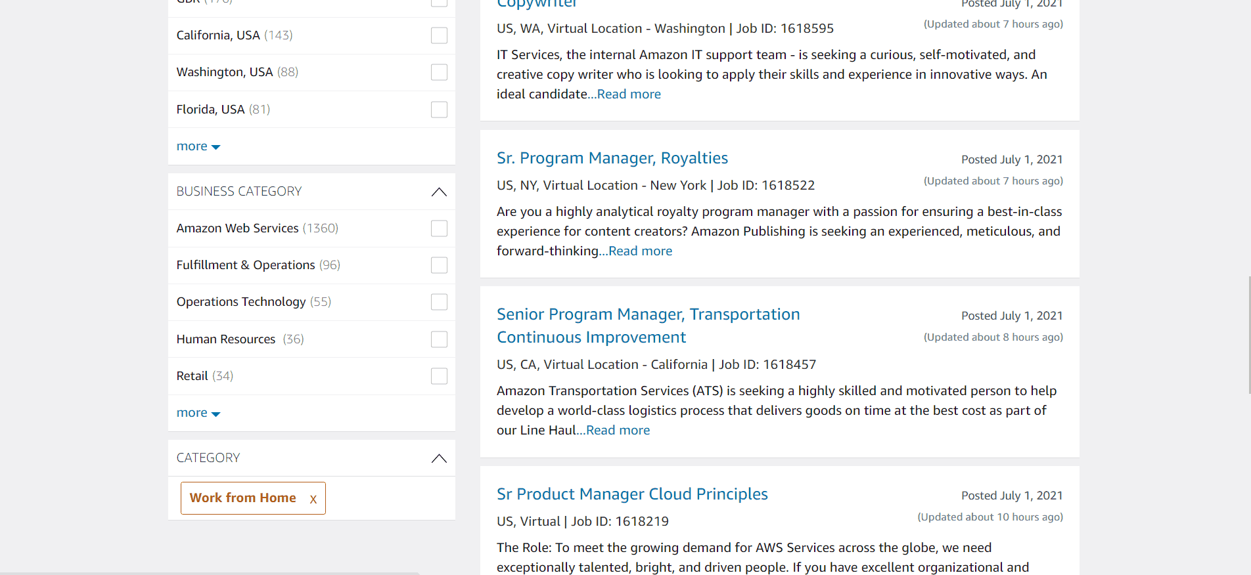Read more about the Royalties program manager role
Image resolution: width=1251 pixels, height=575 pixels.
(x=639, y=251)
